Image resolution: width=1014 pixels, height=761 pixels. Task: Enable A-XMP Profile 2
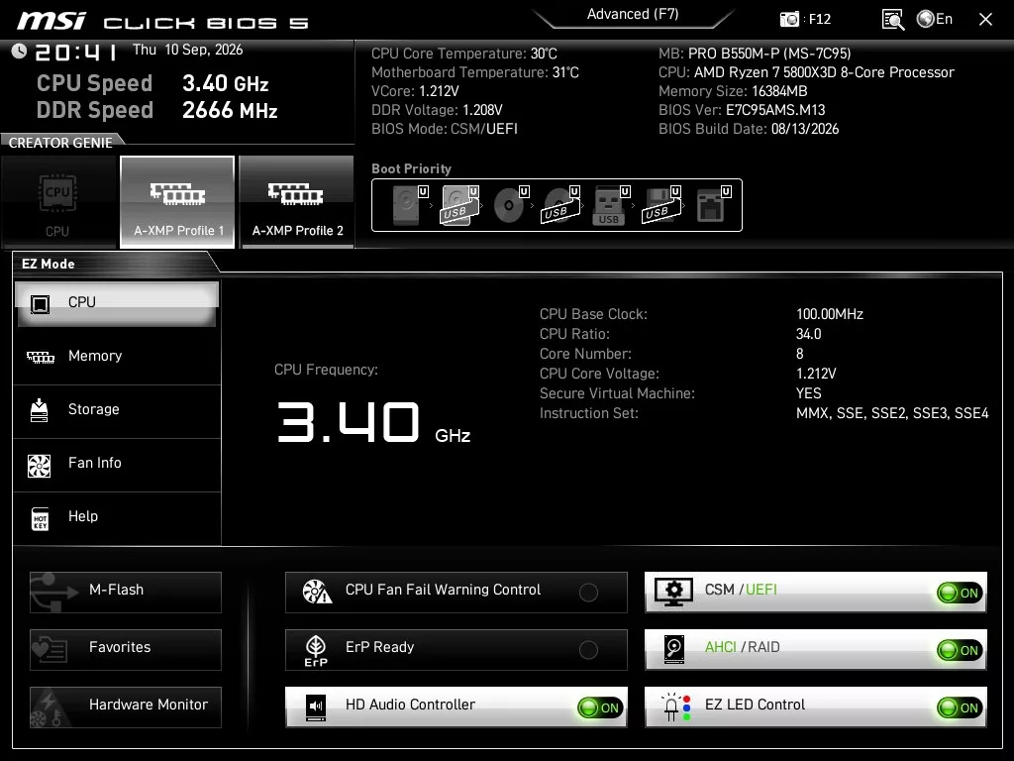(x=297, y=202)
